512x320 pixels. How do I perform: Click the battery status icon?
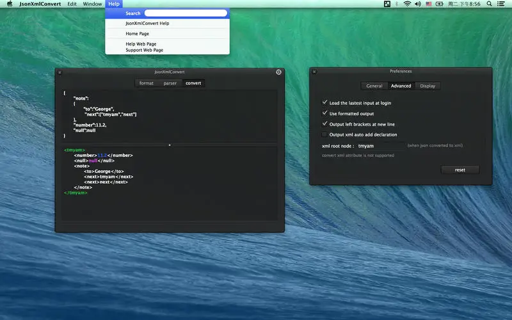click(440, 4)
